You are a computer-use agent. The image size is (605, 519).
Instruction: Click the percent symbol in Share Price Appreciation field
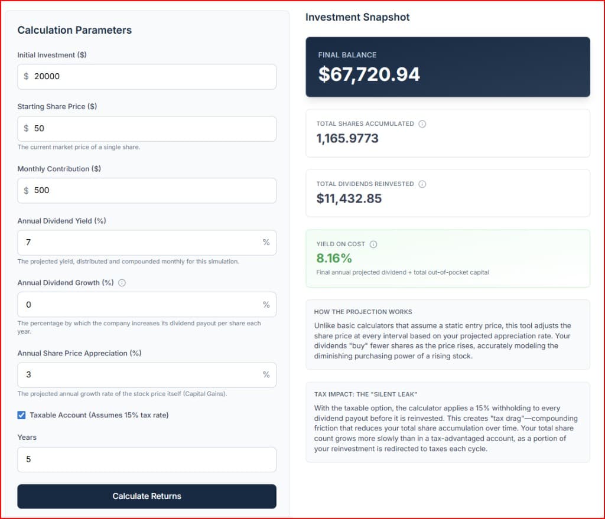(266, 374)
